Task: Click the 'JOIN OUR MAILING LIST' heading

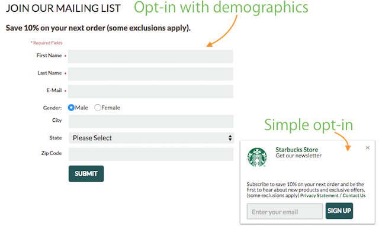Action: point(63,8)
